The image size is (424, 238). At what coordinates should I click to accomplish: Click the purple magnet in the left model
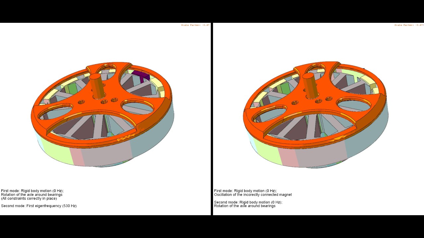point(141,76)
